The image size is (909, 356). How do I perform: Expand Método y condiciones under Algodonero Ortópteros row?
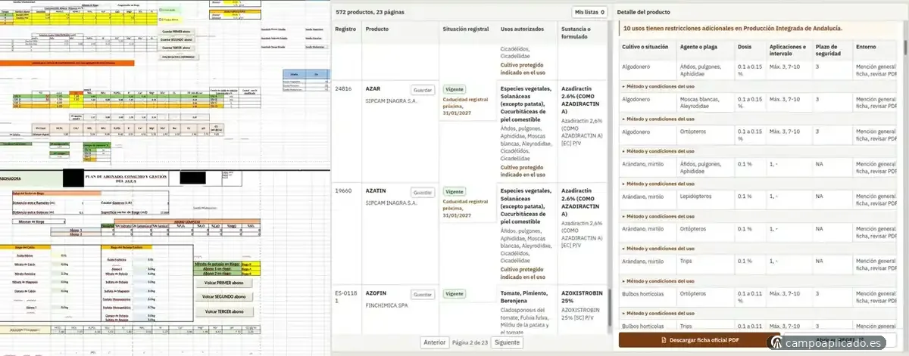pyautogui.click(x=658, y=151)
